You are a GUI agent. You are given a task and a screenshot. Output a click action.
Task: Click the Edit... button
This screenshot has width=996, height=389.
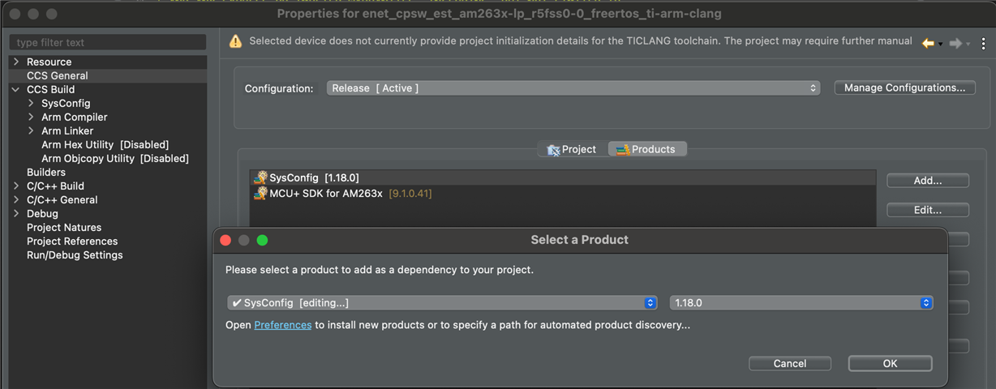pyautogui.click(x=928, y=210)
